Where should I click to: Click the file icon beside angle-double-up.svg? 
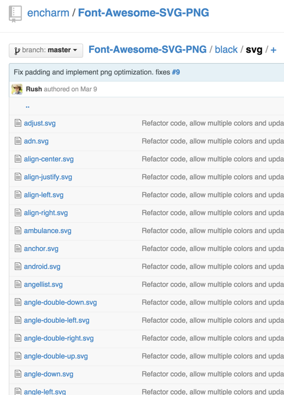tap(18, 356)
